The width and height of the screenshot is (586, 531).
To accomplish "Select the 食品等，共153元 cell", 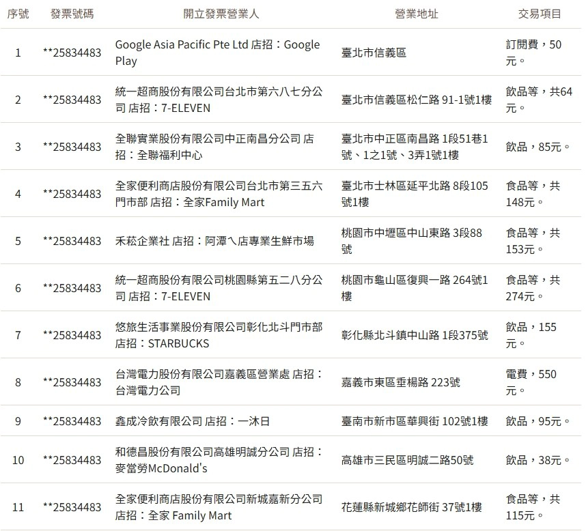I will pyautogui.click(x=533, y=241).
